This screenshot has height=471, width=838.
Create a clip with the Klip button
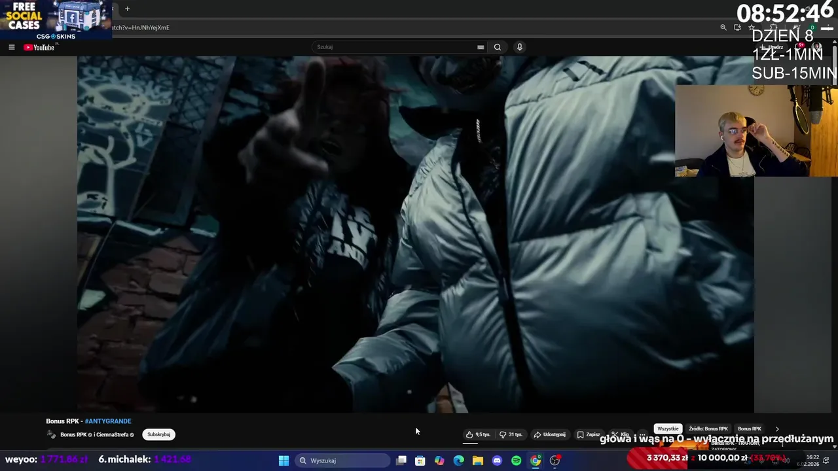tap(620, 434)
